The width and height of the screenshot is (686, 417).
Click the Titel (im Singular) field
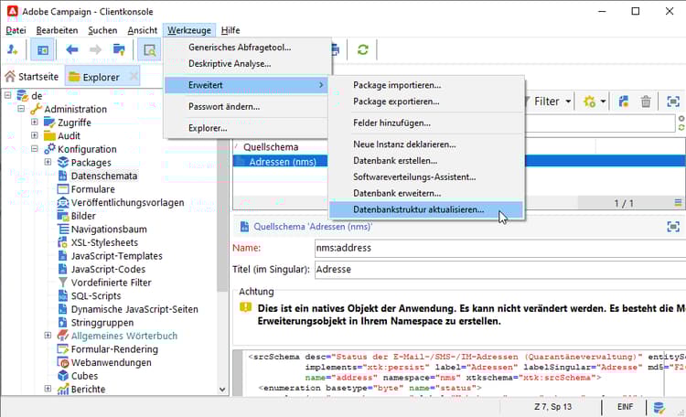tap(500, 270)
